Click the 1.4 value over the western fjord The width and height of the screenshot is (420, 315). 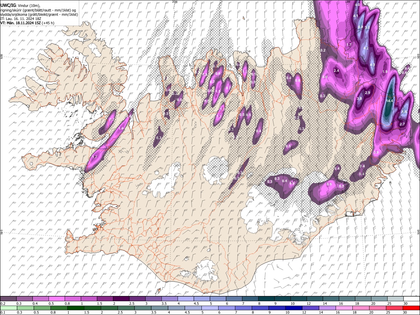121,128
